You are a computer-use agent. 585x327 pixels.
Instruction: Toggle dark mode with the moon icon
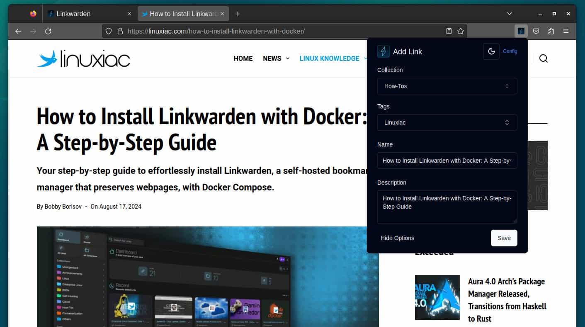(x=491, y=51)
